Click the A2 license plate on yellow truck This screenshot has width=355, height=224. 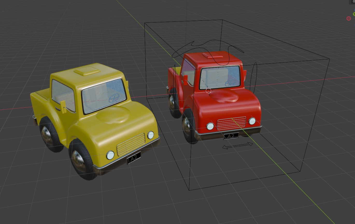[134, 158]
